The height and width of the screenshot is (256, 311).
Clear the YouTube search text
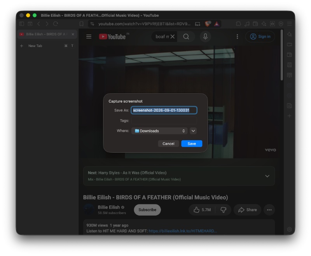click(x=173, y=37)
